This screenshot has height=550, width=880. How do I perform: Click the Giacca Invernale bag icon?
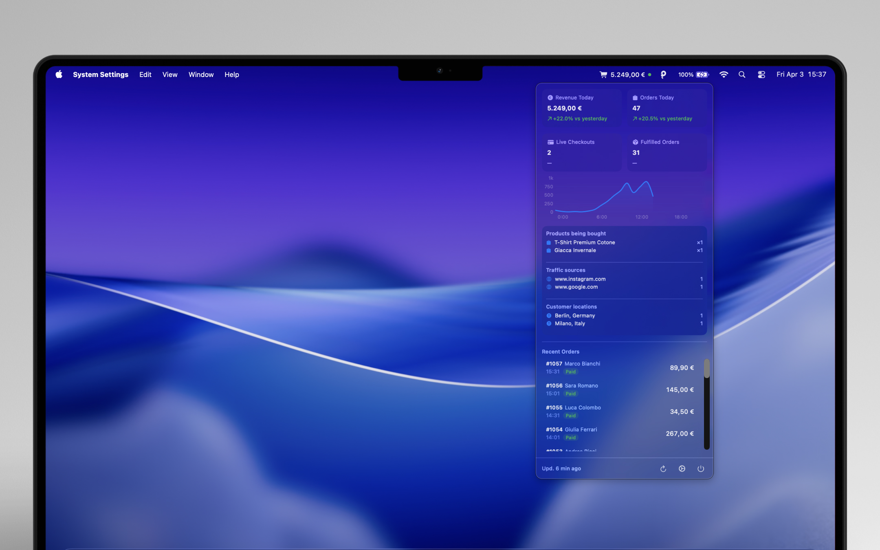pyautogui.click(x=549, y=251)
